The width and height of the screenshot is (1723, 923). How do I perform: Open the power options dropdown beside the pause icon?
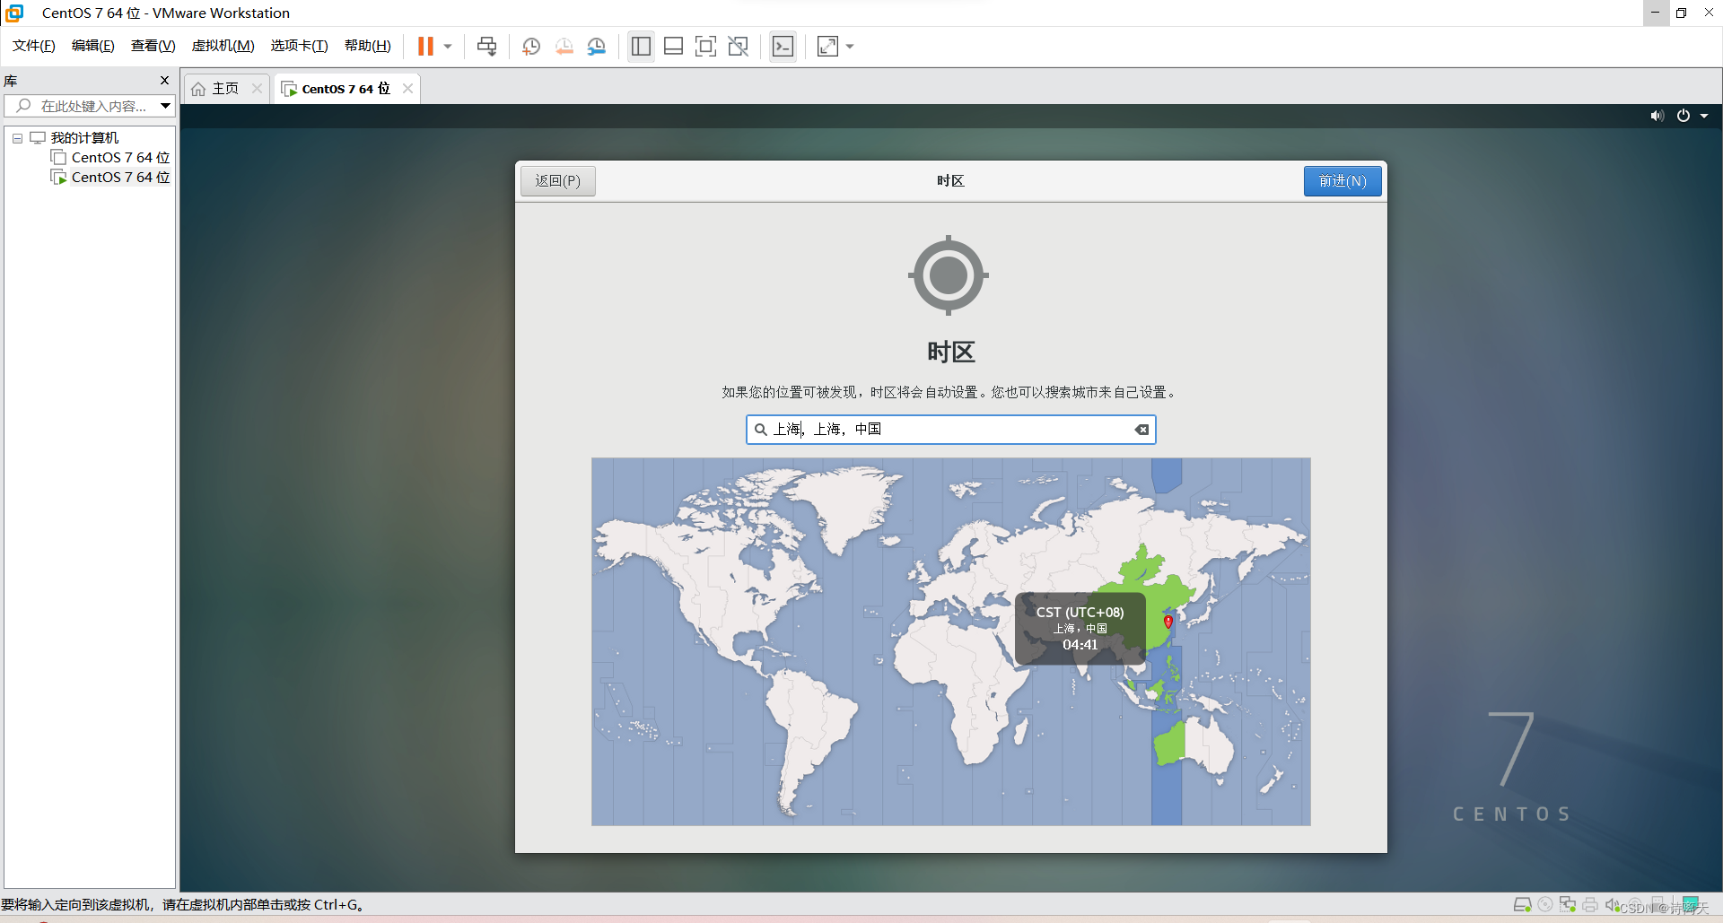(x=448, y=46)
